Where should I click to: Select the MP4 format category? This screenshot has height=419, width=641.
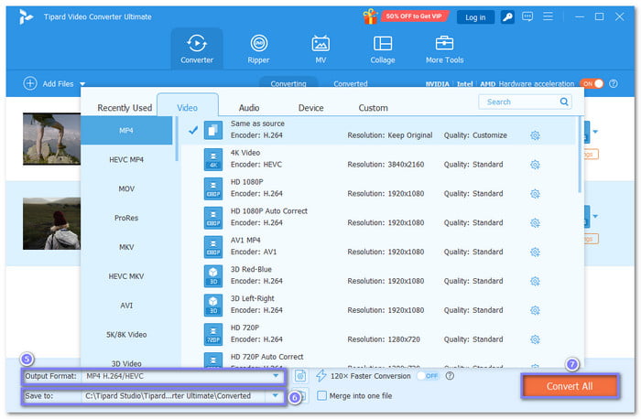[x=126, y=130]
